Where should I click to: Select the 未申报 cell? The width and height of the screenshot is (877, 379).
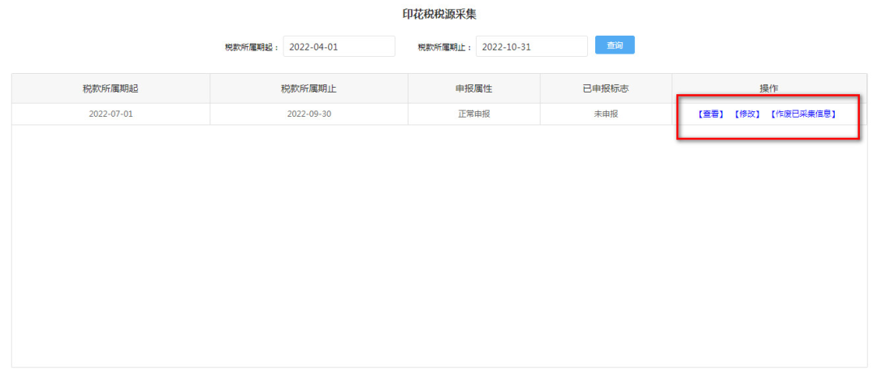point(606,114)
